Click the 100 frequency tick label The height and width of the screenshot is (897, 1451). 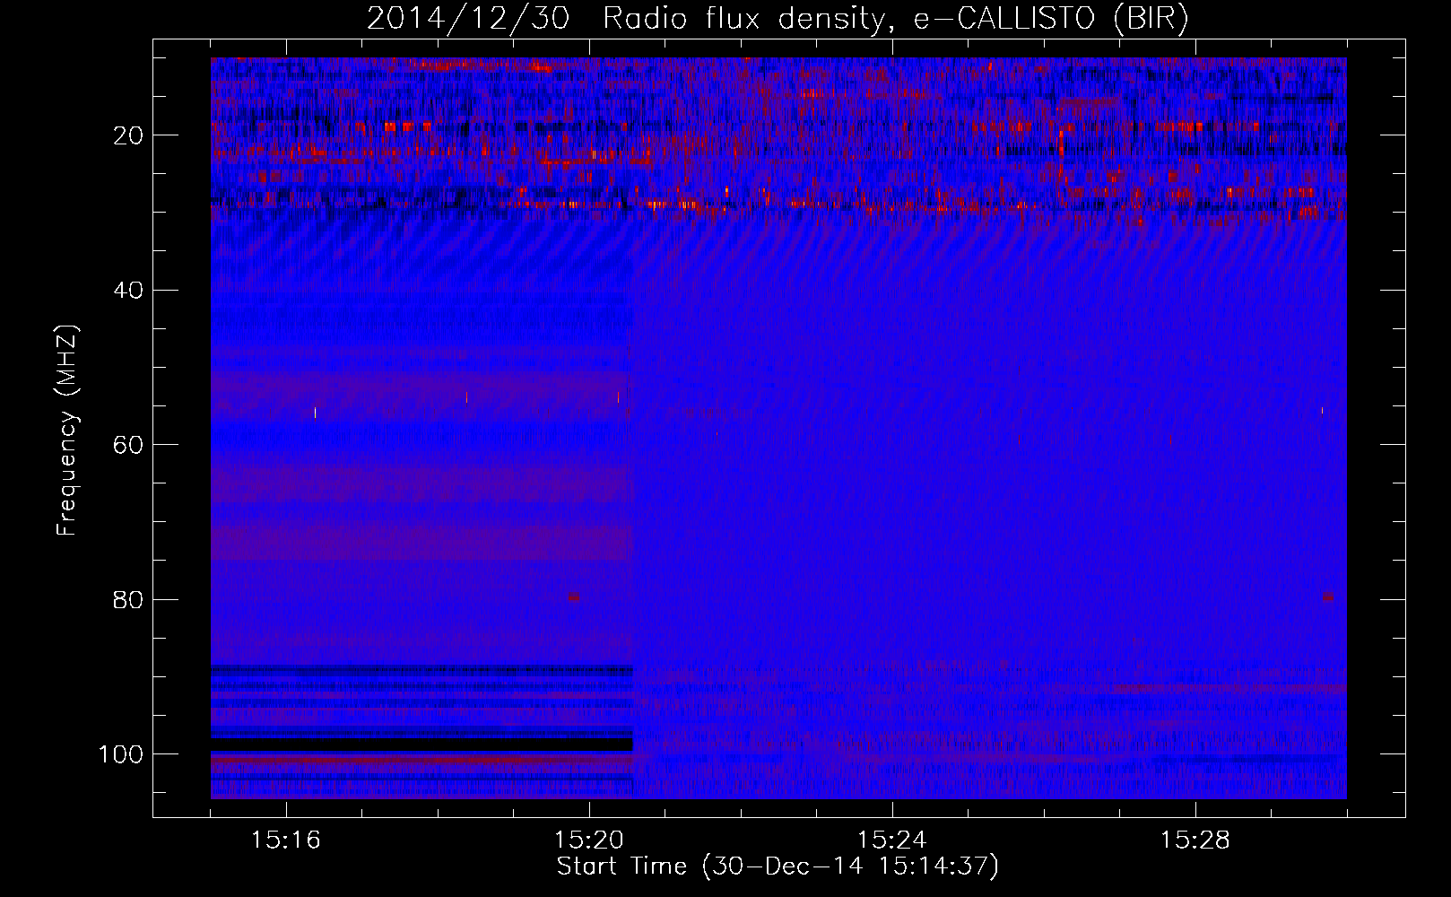coord(121,754)
